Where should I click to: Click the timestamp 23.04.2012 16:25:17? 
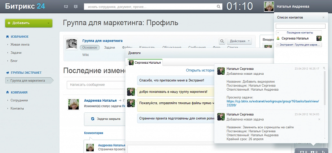[x=307, y=69]
